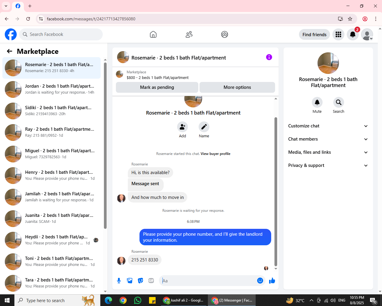Click the conversation list scrollbar
The height and width of the screenshot is (306, 382).
pos(105,146)
